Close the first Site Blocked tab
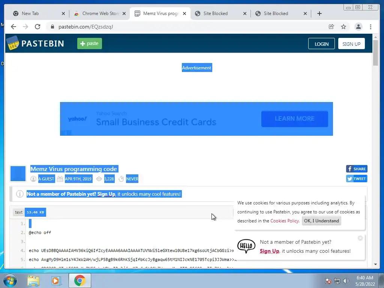The height and width of the screenshot is (288, 384). 245,13
